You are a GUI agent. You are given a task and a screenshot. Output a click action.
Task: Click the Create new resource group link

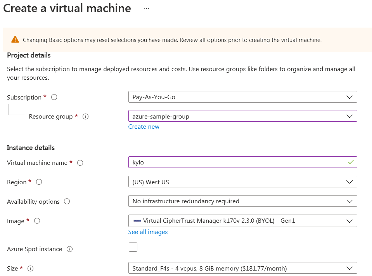coord(144,127)
